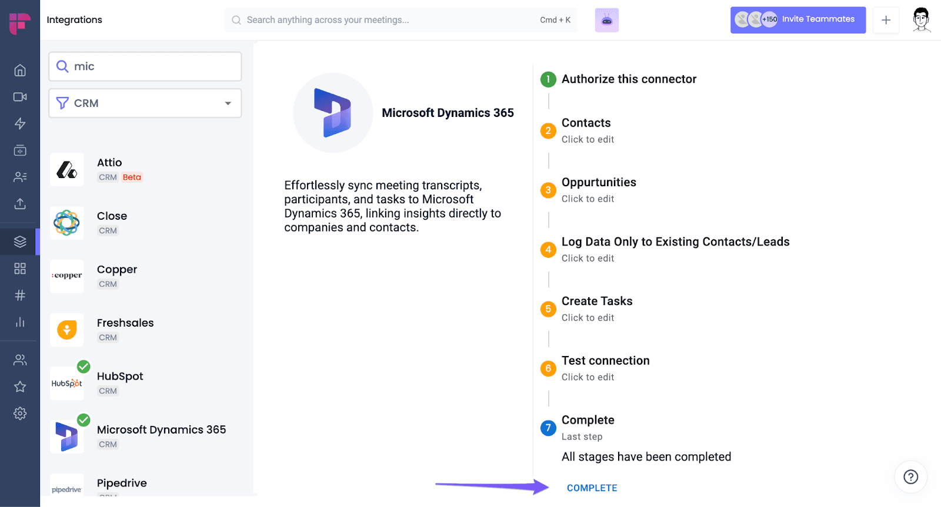
Task: Open the Home icon in sidebar
Action: coord(20,70)
